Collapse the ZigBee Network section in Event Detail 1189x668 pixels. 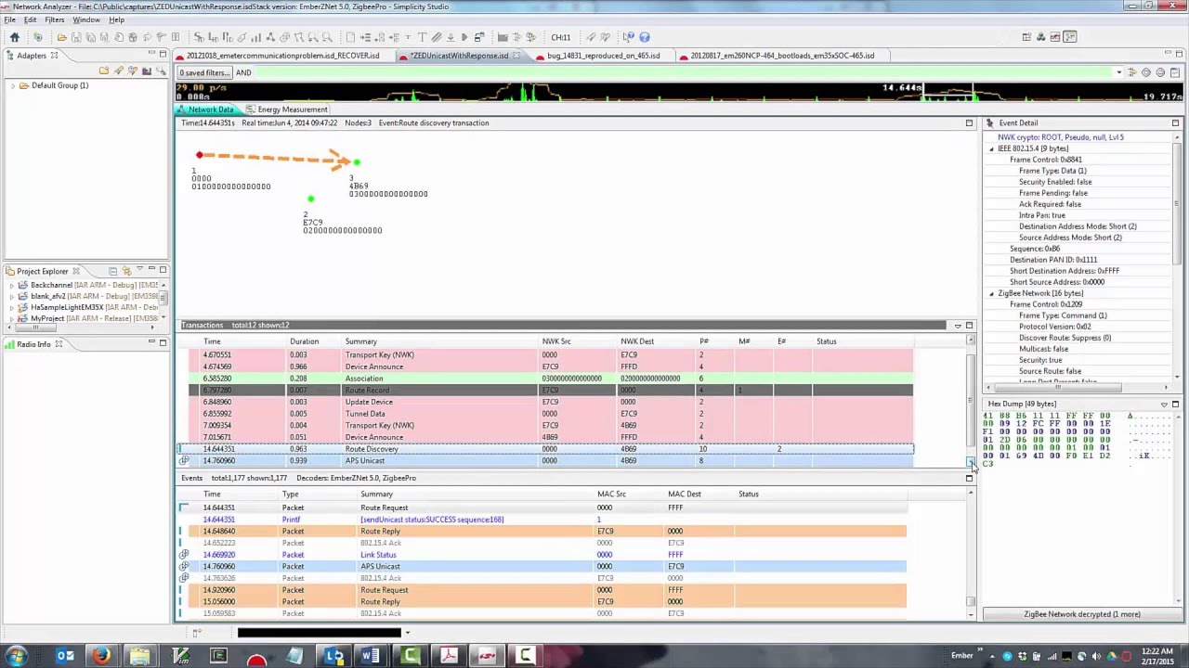coord(991,293)
